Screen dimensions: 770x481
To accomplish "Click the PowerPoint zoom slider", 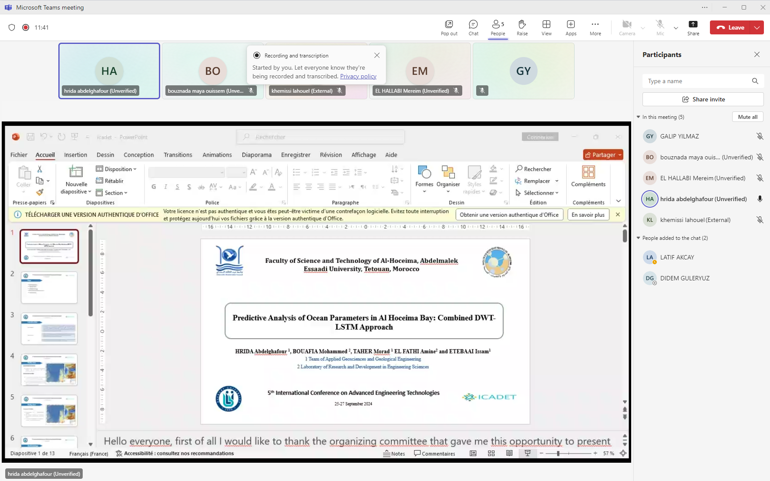I will [568, 454].
